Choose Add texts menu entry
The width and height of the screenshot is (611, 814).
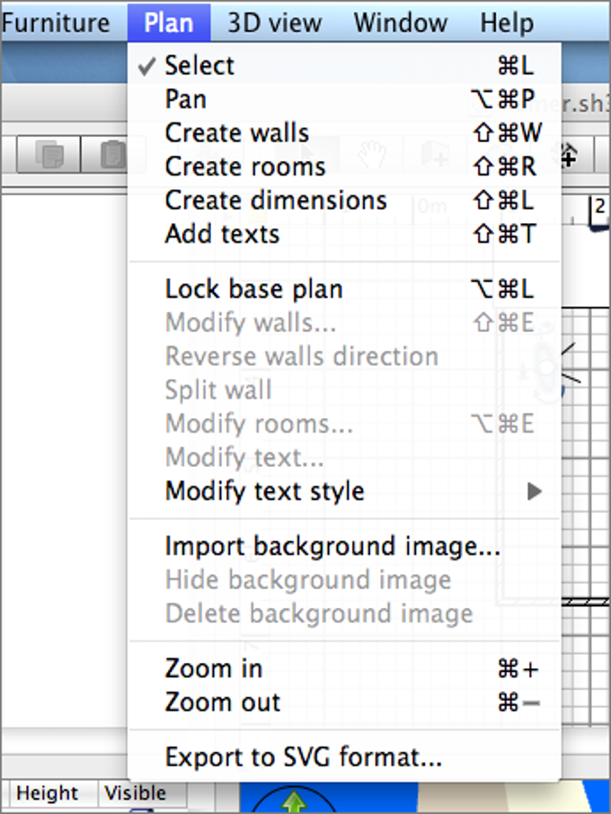[222, 234]
